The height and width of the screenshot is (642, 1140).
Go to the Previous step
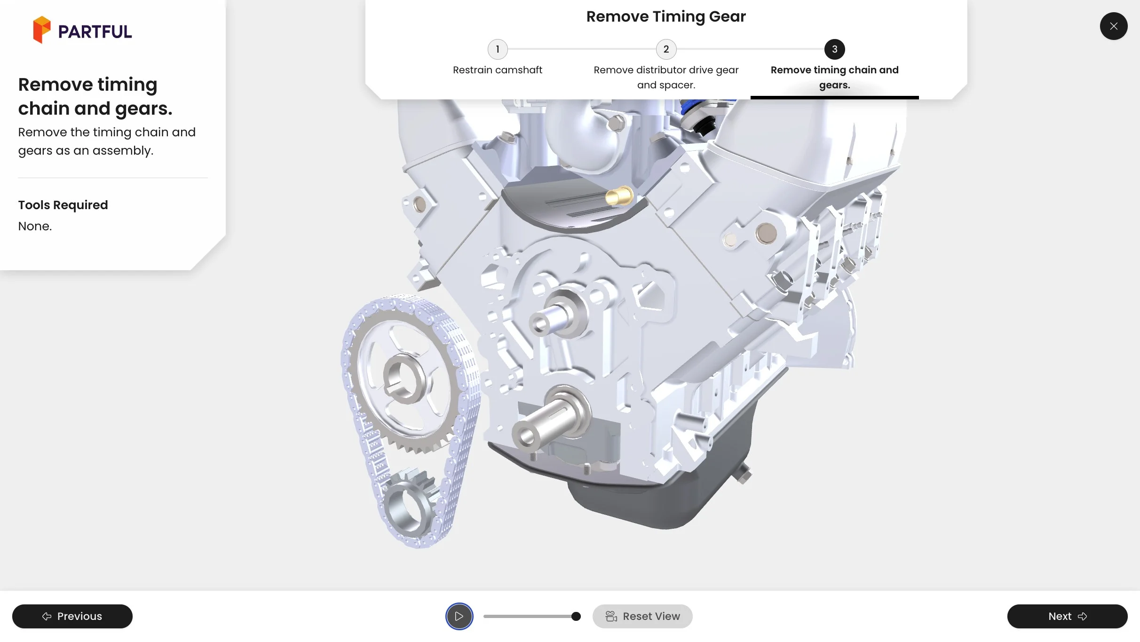tap(72, 616)
